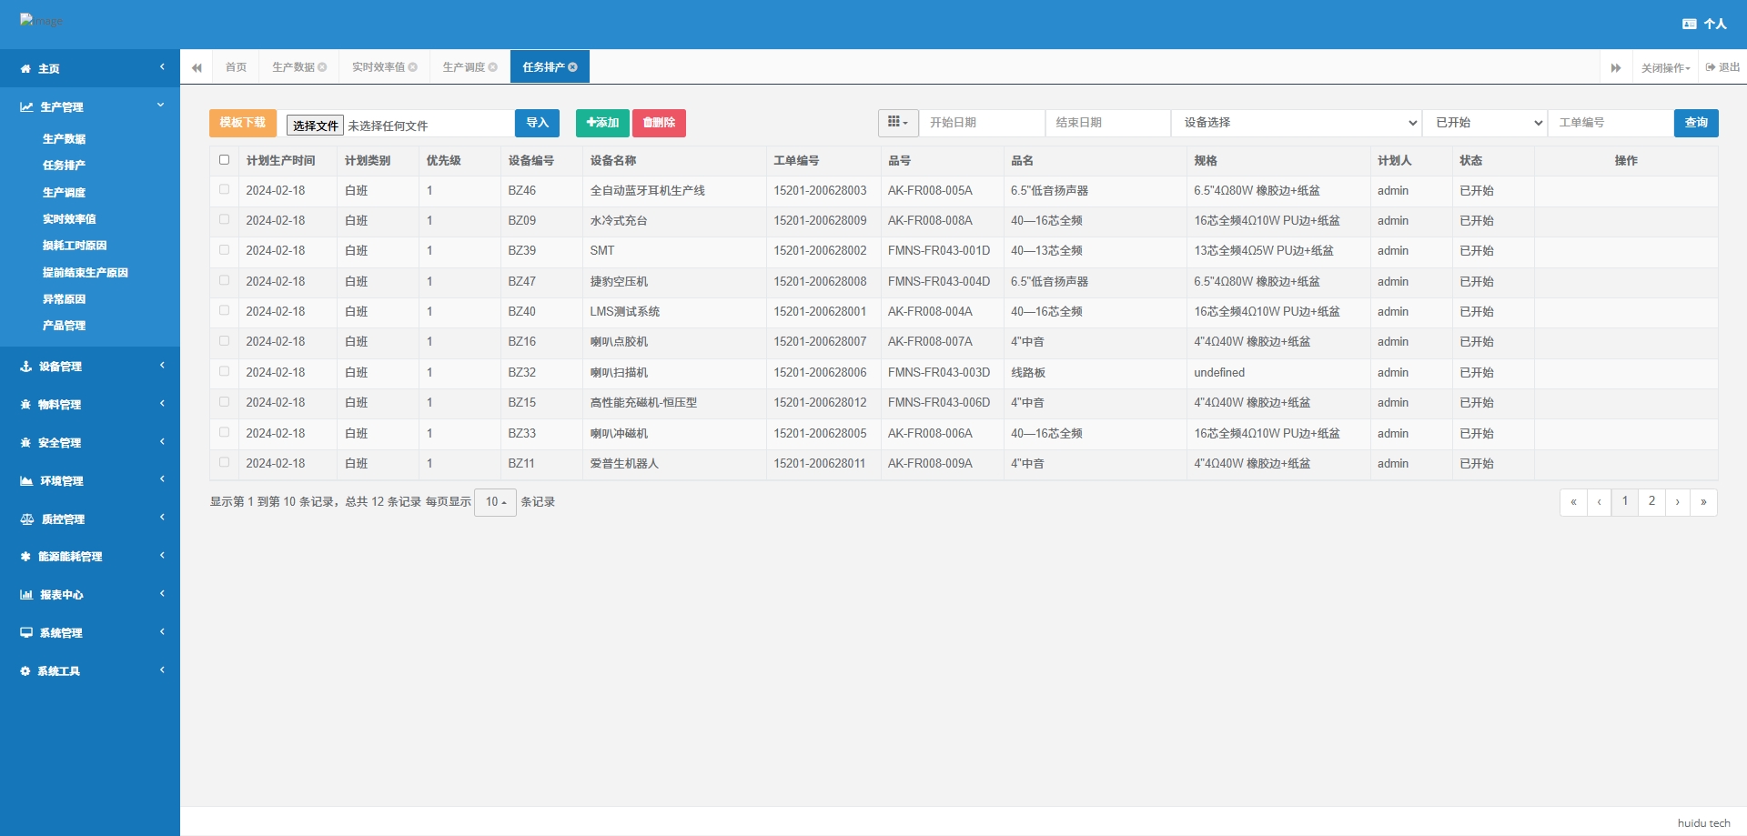Open 异常原因 in the sidebar
Image resolution: width=1747 pixels, height=836 pixels.
point(64,299)
